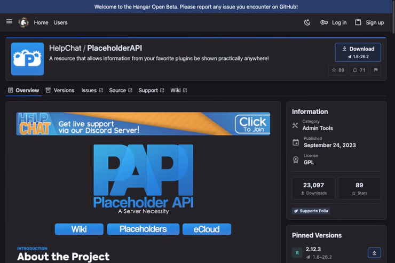Report the project with flag icon
395x263 pixels.
[376, 70]
